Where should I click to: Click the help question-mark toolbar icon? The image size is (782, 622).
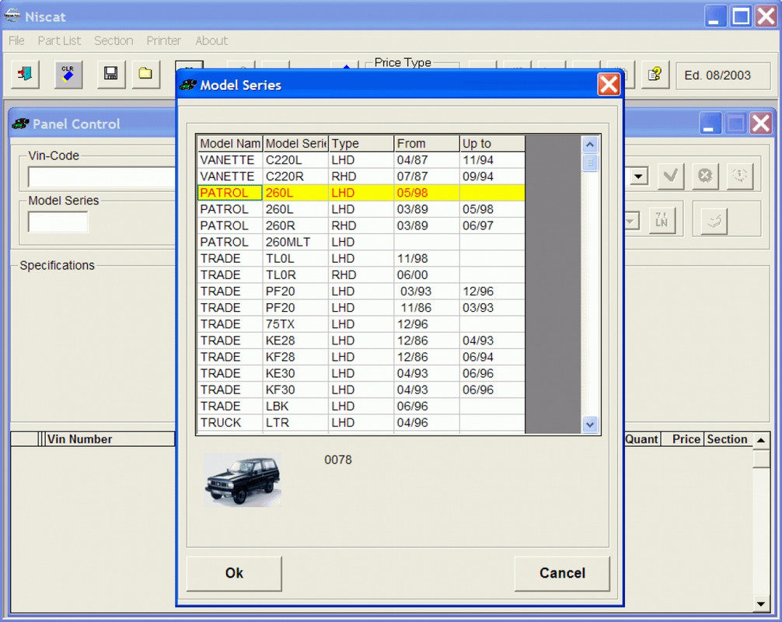point(655,75)
